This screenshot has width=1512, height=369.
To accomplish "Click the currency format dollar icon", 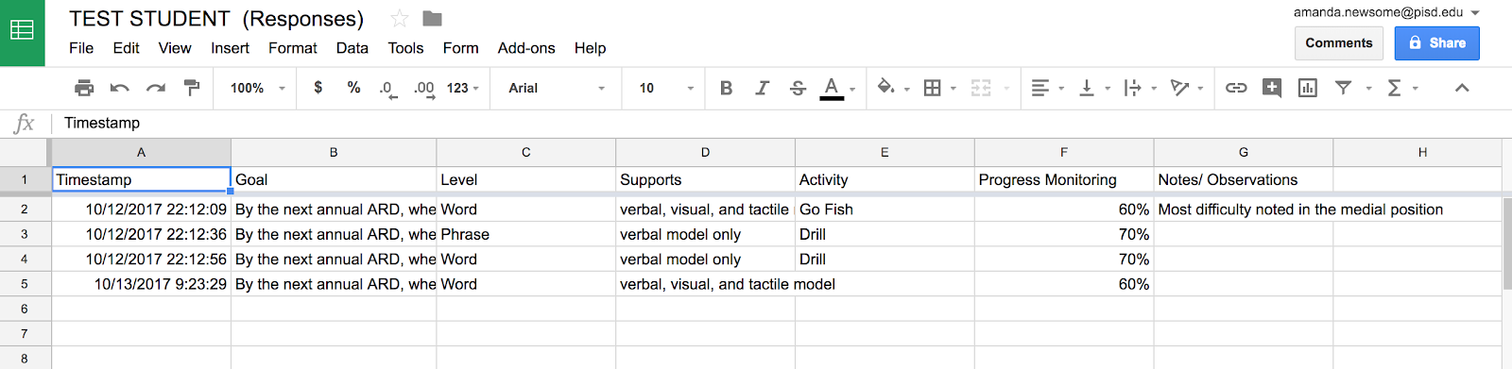I will pyautogui.click(x=318, y=88).
